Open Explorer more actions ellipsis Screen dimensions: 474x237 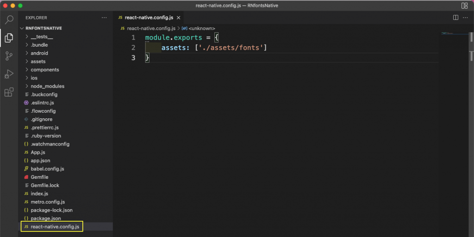(x=104, y=18)
